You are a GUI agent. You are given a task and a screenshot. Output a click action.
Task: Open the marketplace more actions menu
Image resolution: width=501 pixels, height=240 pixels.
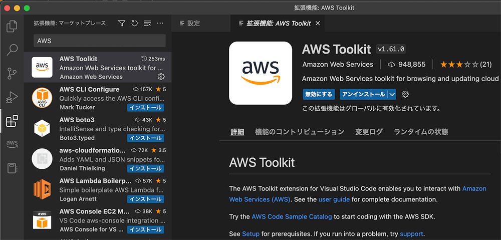160,23
